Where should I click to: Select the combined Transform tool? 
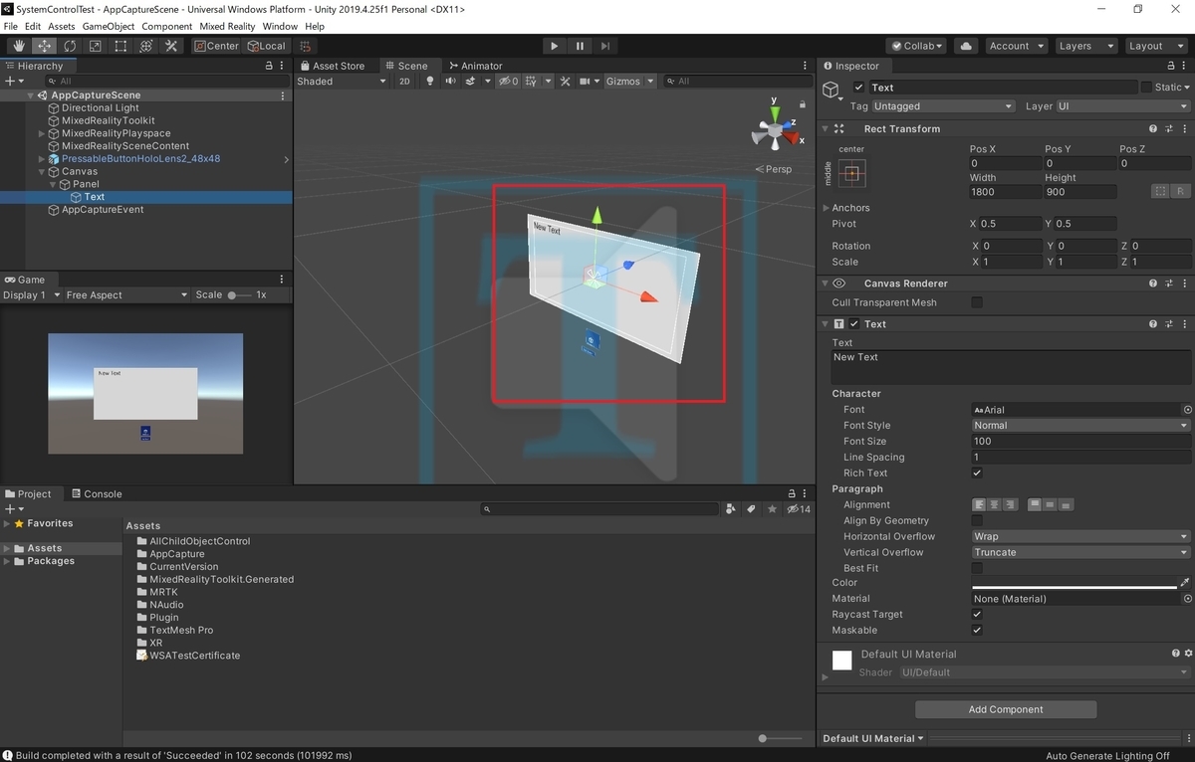point(146,46)
